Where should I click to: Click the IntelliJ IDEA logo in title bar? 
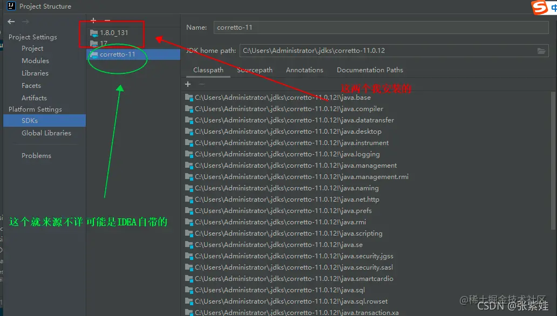click(11, 6)
